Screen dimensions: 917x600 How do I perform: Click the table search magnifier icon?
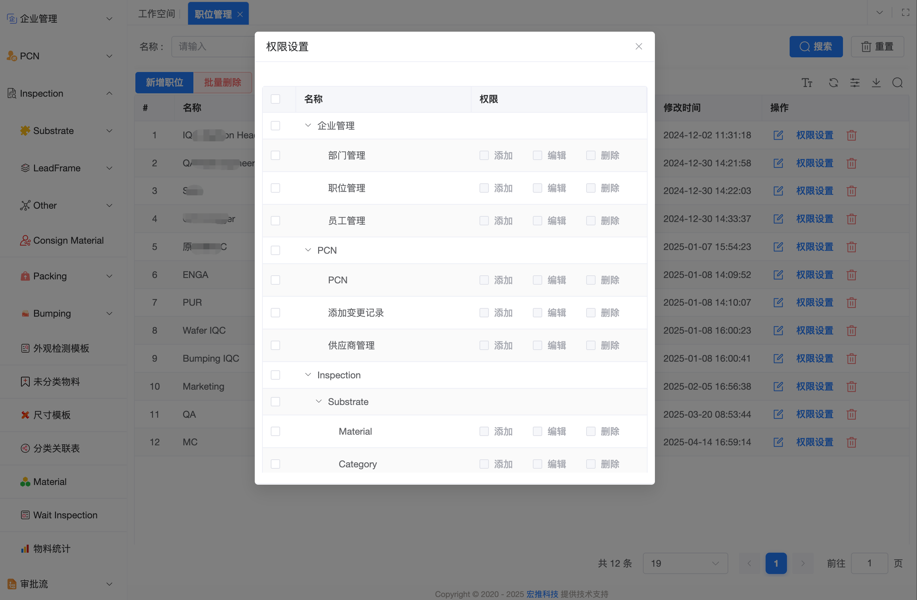[898, 83]
